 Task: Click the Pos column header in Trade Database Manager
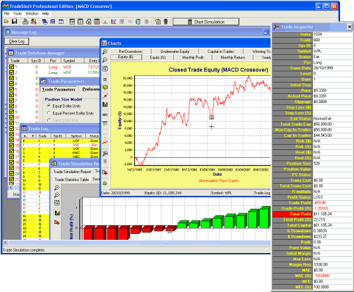(x=53, y=60)
